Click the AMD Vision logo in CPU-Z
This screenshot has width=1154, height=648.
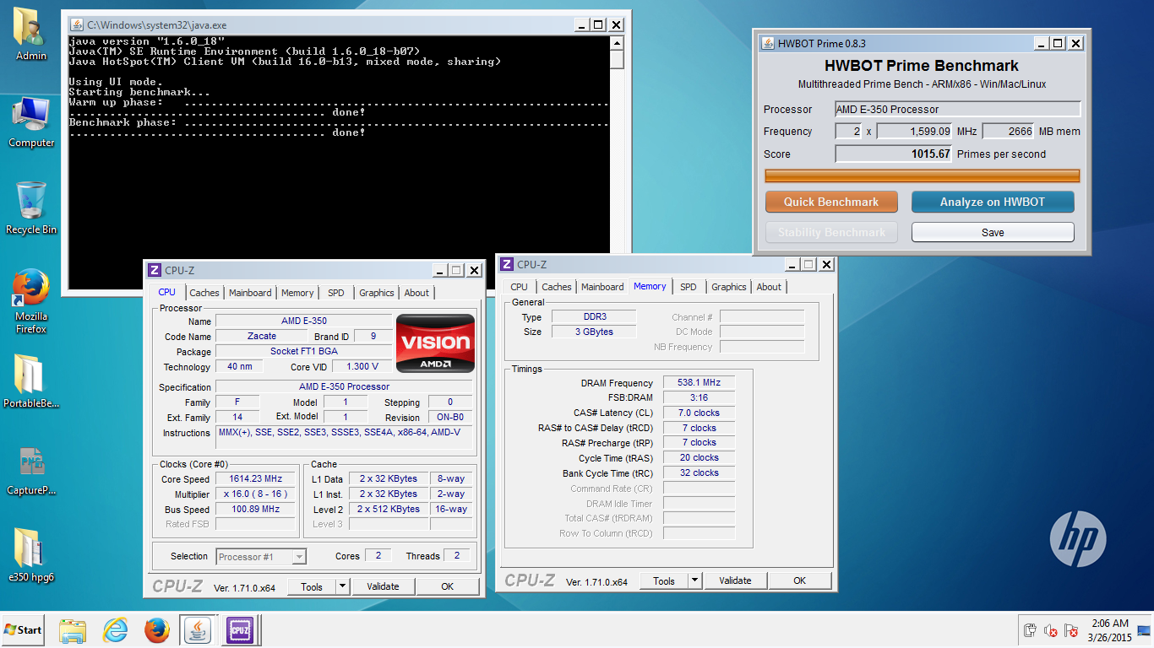coord(436,343)
